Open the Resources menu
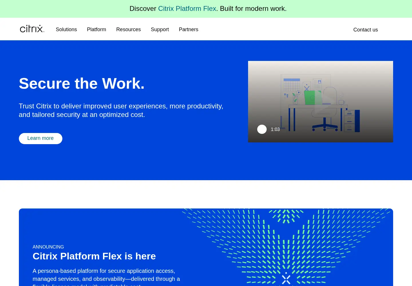The image size is (412, 286). point(128,29)
